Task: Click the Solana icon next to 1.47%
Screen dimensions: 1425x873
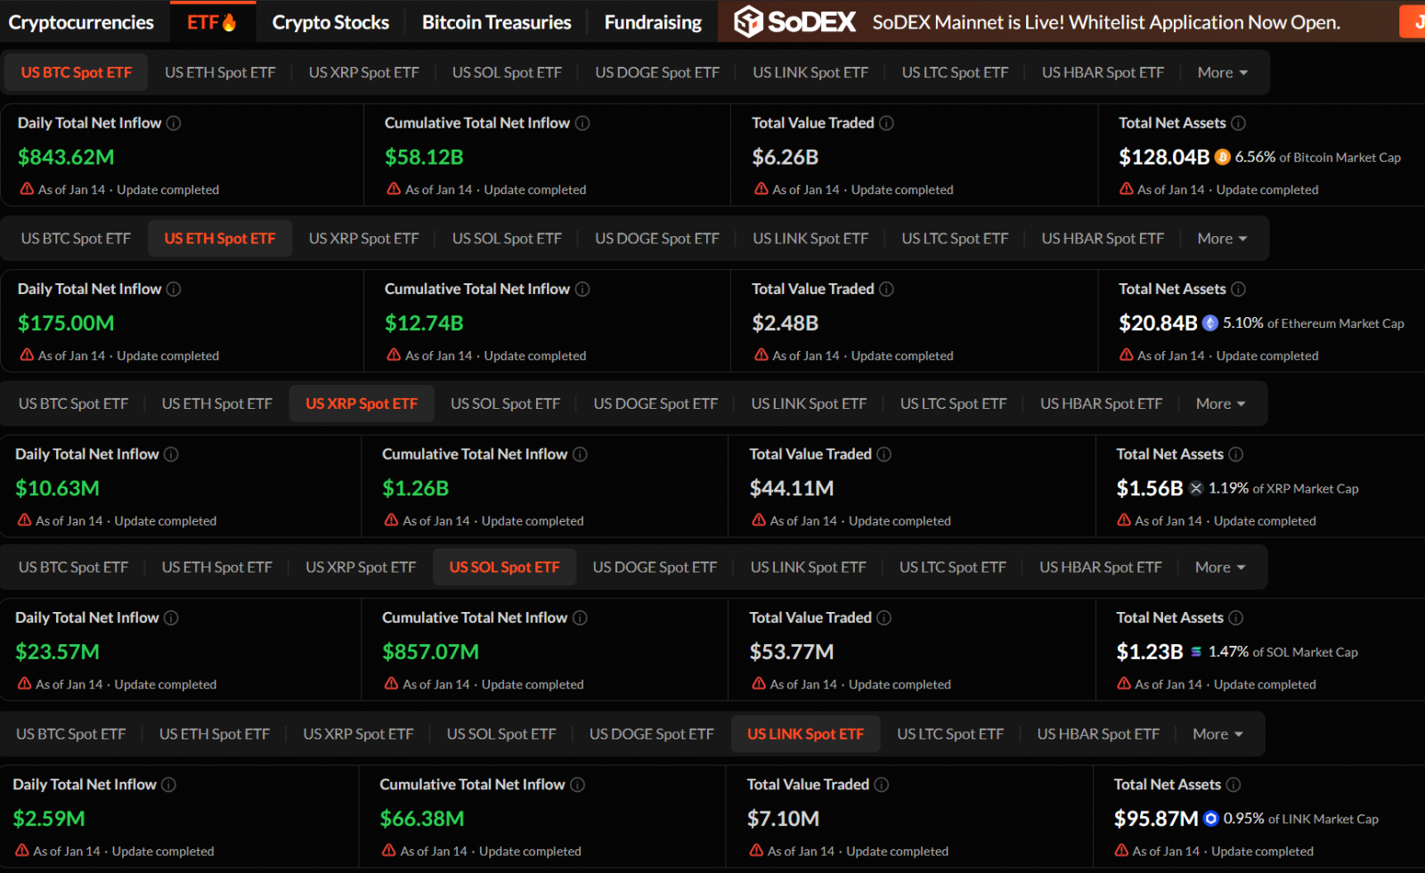Action: tap(1196, 652)
